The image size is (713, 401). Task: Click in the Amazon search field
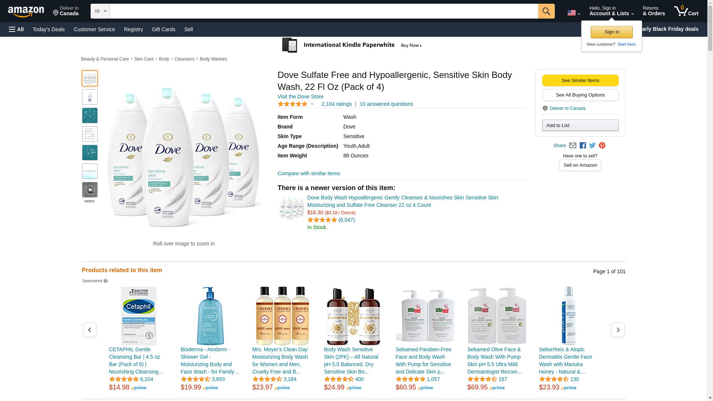point(323,11)
